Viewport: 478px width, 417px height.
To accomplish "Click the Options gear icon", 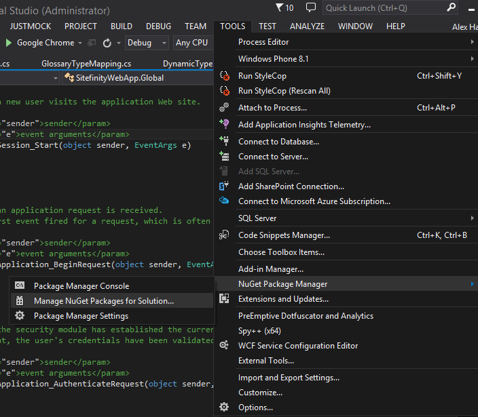I will tap(224, 407).
